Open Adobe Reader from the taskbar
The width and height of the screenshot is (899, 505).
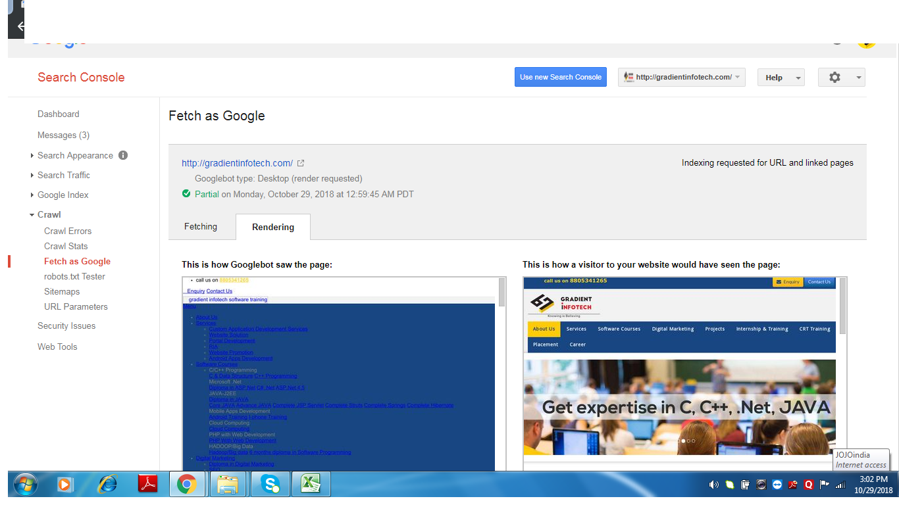147,485
